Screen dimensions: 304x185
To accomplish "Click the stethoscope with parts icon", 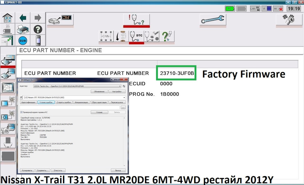I will pyautogui.click(x=152, y=36).
